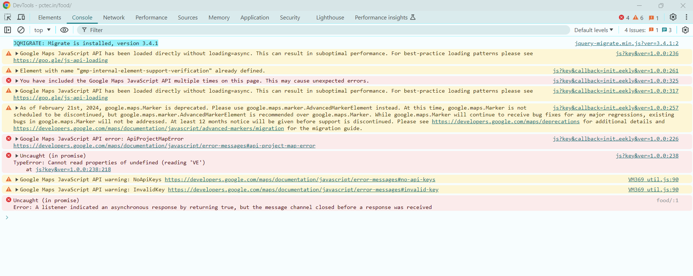Toggle the device toolbar icon
Image resolution: width=693 pixels, height=276 pixels.
21,17
